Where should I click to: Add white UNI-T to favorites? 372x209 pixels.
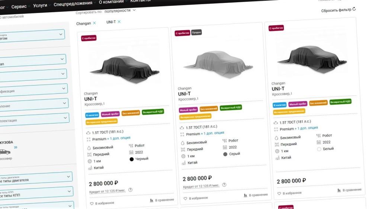pos(289,193)
